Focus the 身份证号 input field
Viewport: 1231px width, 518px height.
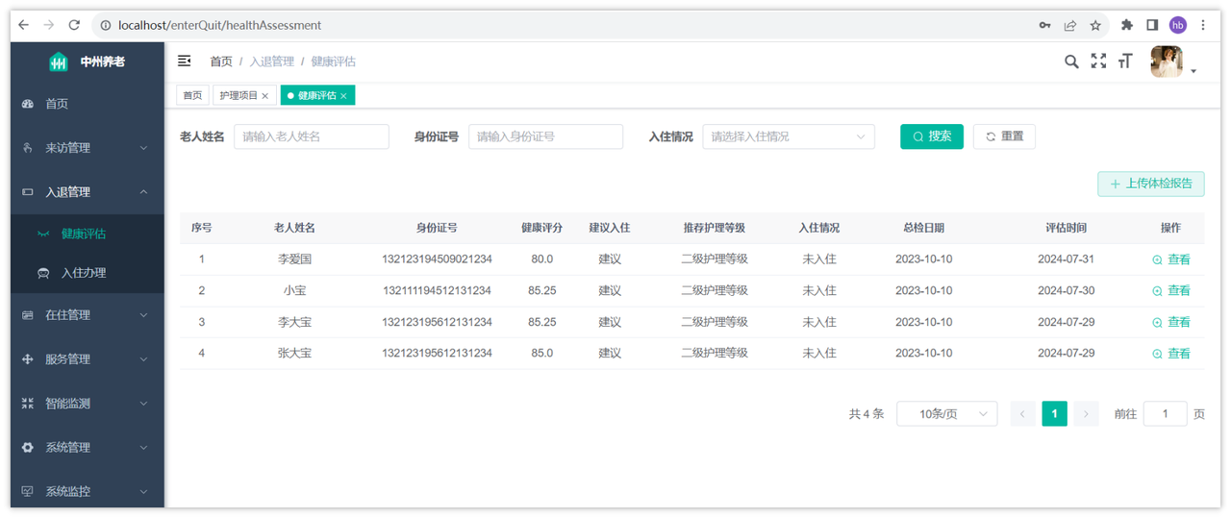546,136
